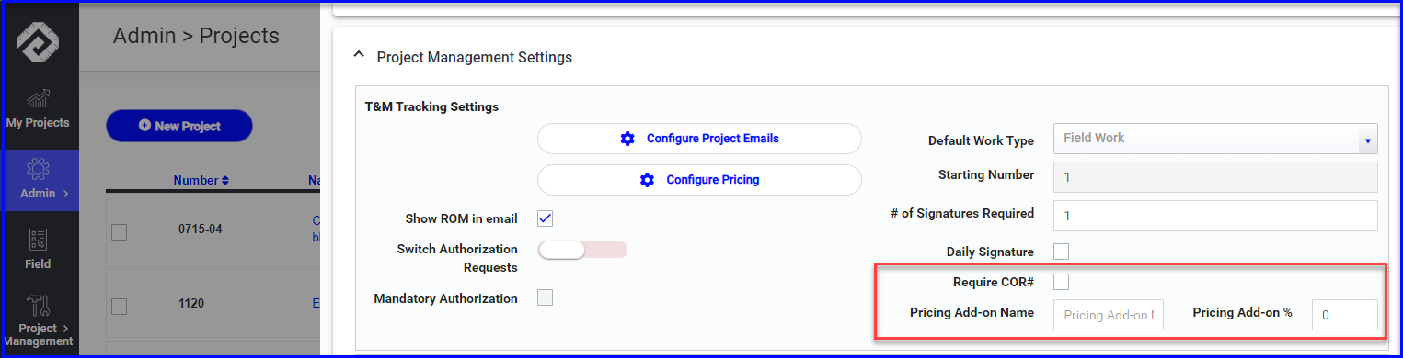The height and width of the screenshot is (358, 1403).
Task: Check the Require COR# checkbox
Action: 1061,282
